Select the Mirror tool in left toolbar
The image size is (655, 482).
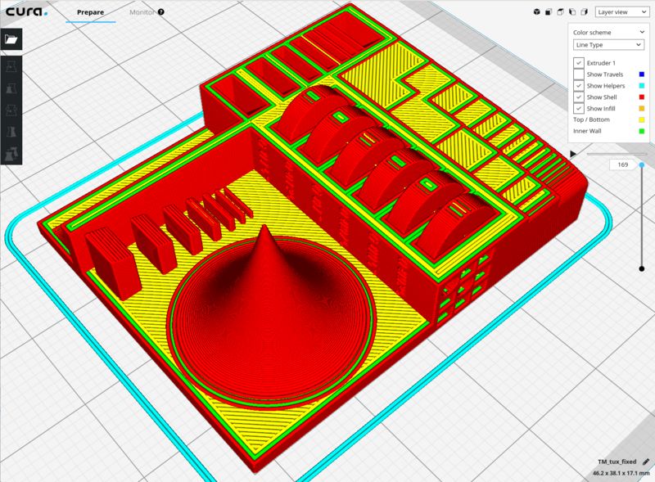point(11,132)
